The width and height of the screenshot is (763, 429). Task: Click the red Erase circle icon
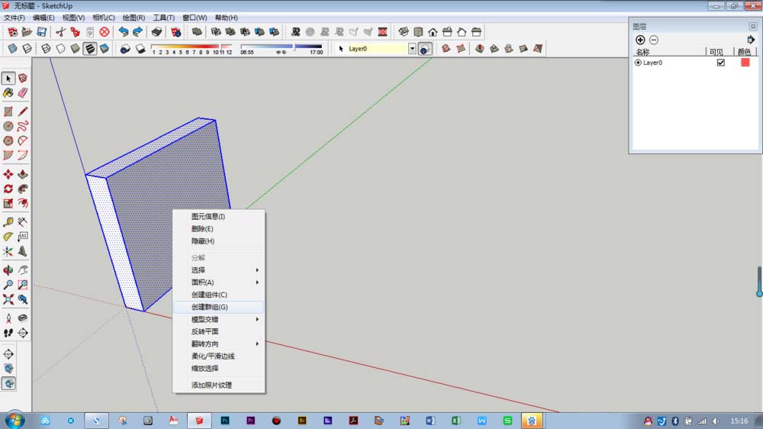104,32
